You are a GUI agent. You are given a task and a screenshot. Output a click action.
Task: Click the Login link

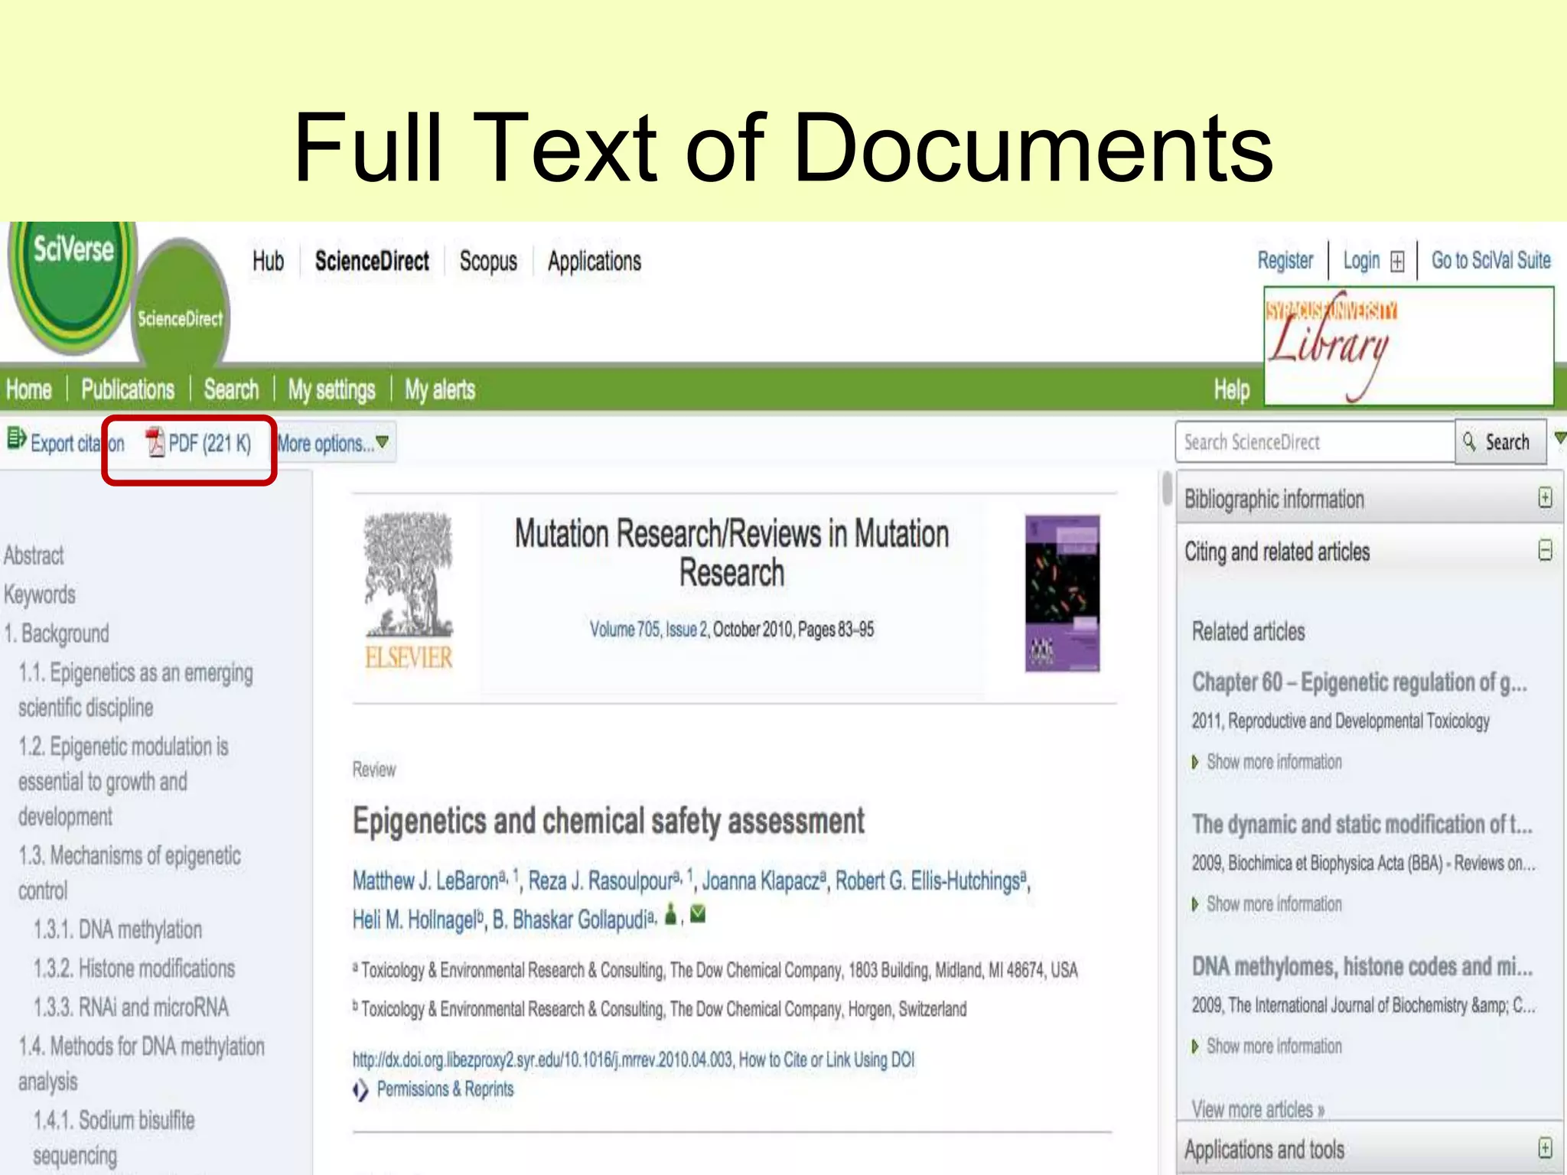(1361, 261)
